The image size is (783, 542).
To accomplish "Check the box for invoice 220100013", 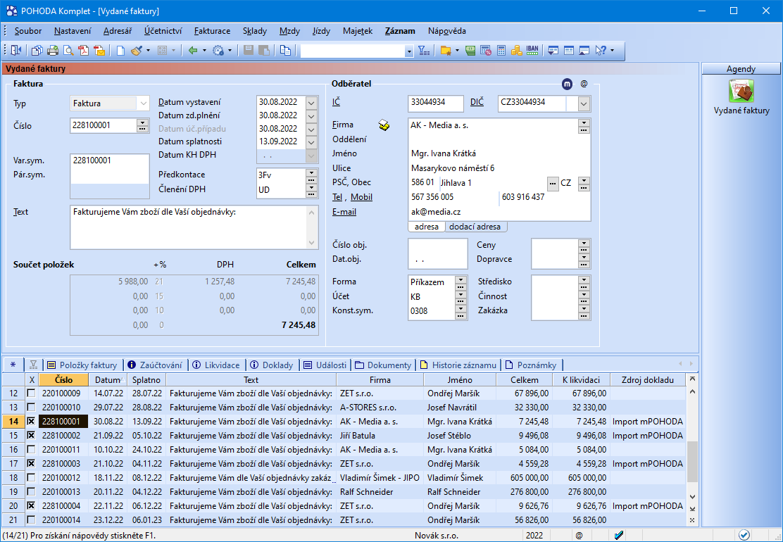I will (32, 491).
